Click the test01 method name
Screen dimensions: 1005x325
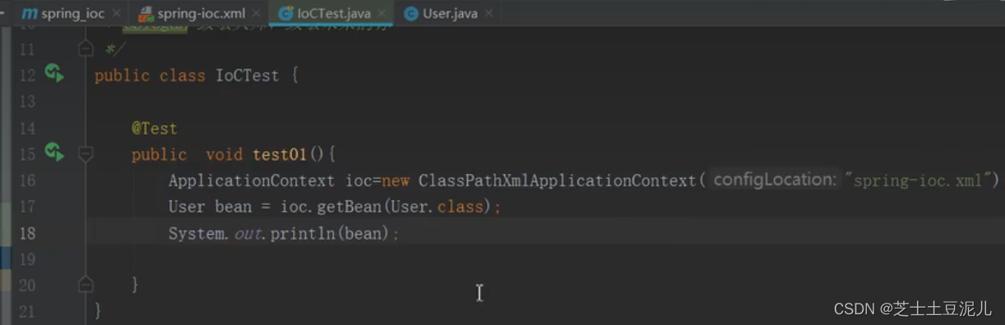pos(280,154)
